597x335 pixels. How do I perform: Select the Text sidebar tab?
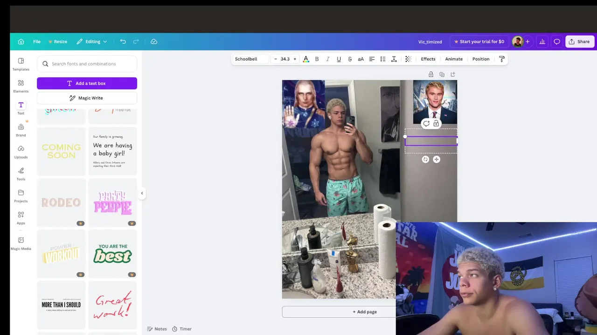click(x=21, y=108)
